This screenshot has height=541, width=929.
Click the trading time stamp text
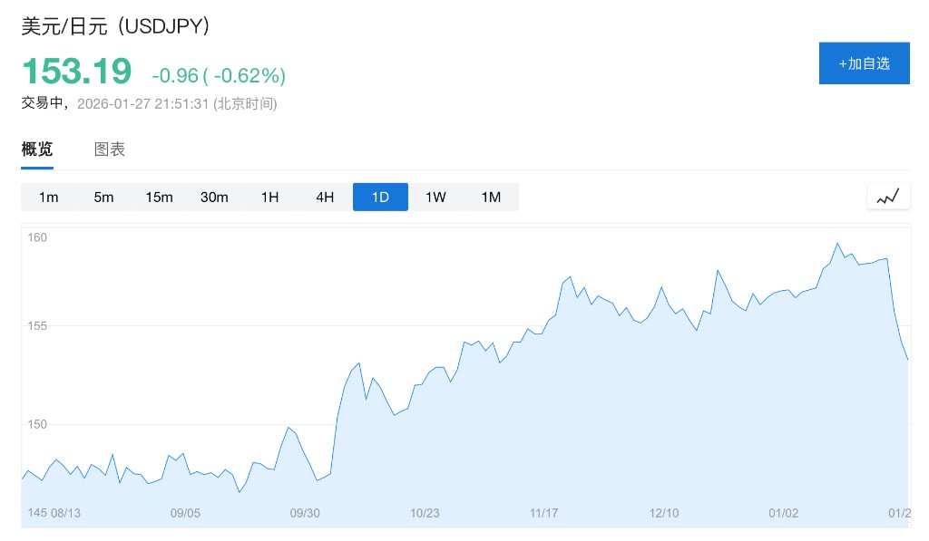pyautogui.click(x=150, y=103)
